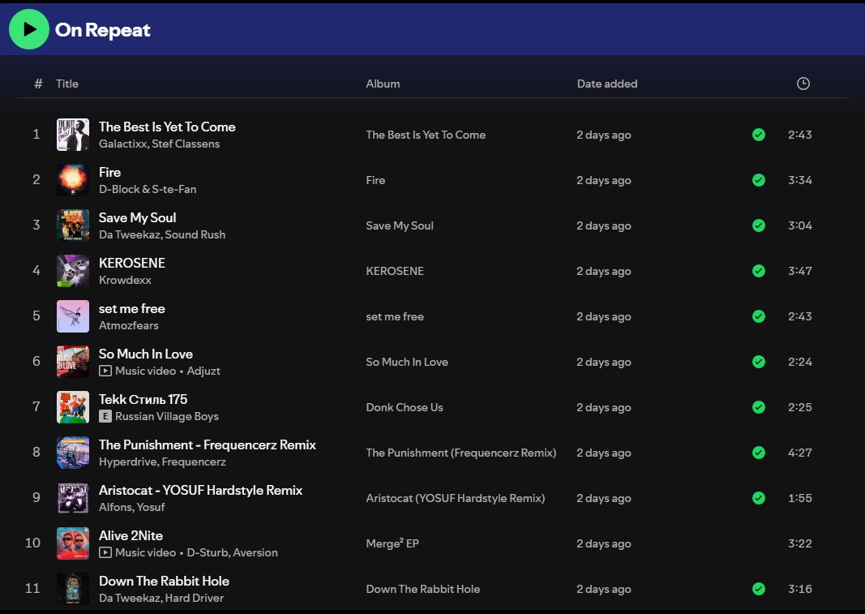Click the Alive 2Nite cover art
Viewport: 865px width, 614px height.
(73, 543)
